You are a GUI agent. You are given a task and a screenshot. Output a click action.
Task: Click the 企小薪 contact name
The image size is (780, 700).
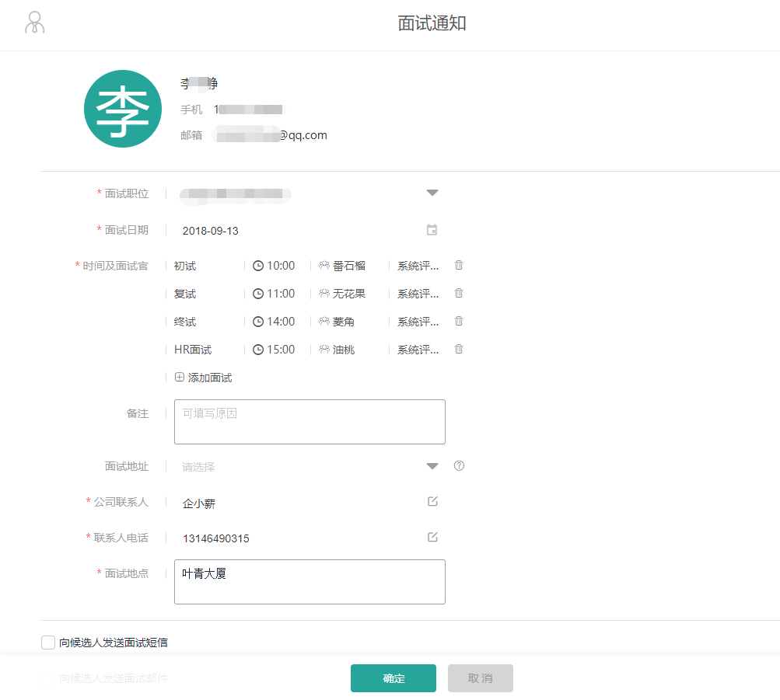point(199,503)
